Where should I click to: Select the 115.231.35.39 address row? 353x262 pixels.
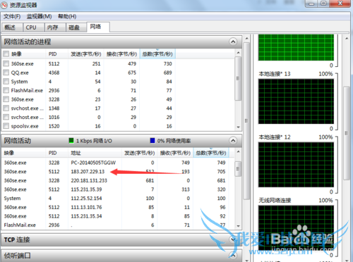click(114, 189)
